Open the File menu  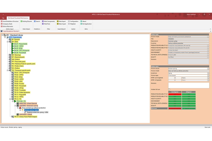tap(3, 18)
